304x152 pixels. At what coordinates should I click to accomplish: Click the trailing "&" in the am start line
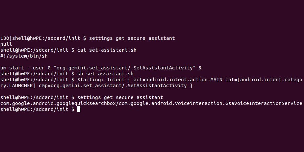click(200, 68)
